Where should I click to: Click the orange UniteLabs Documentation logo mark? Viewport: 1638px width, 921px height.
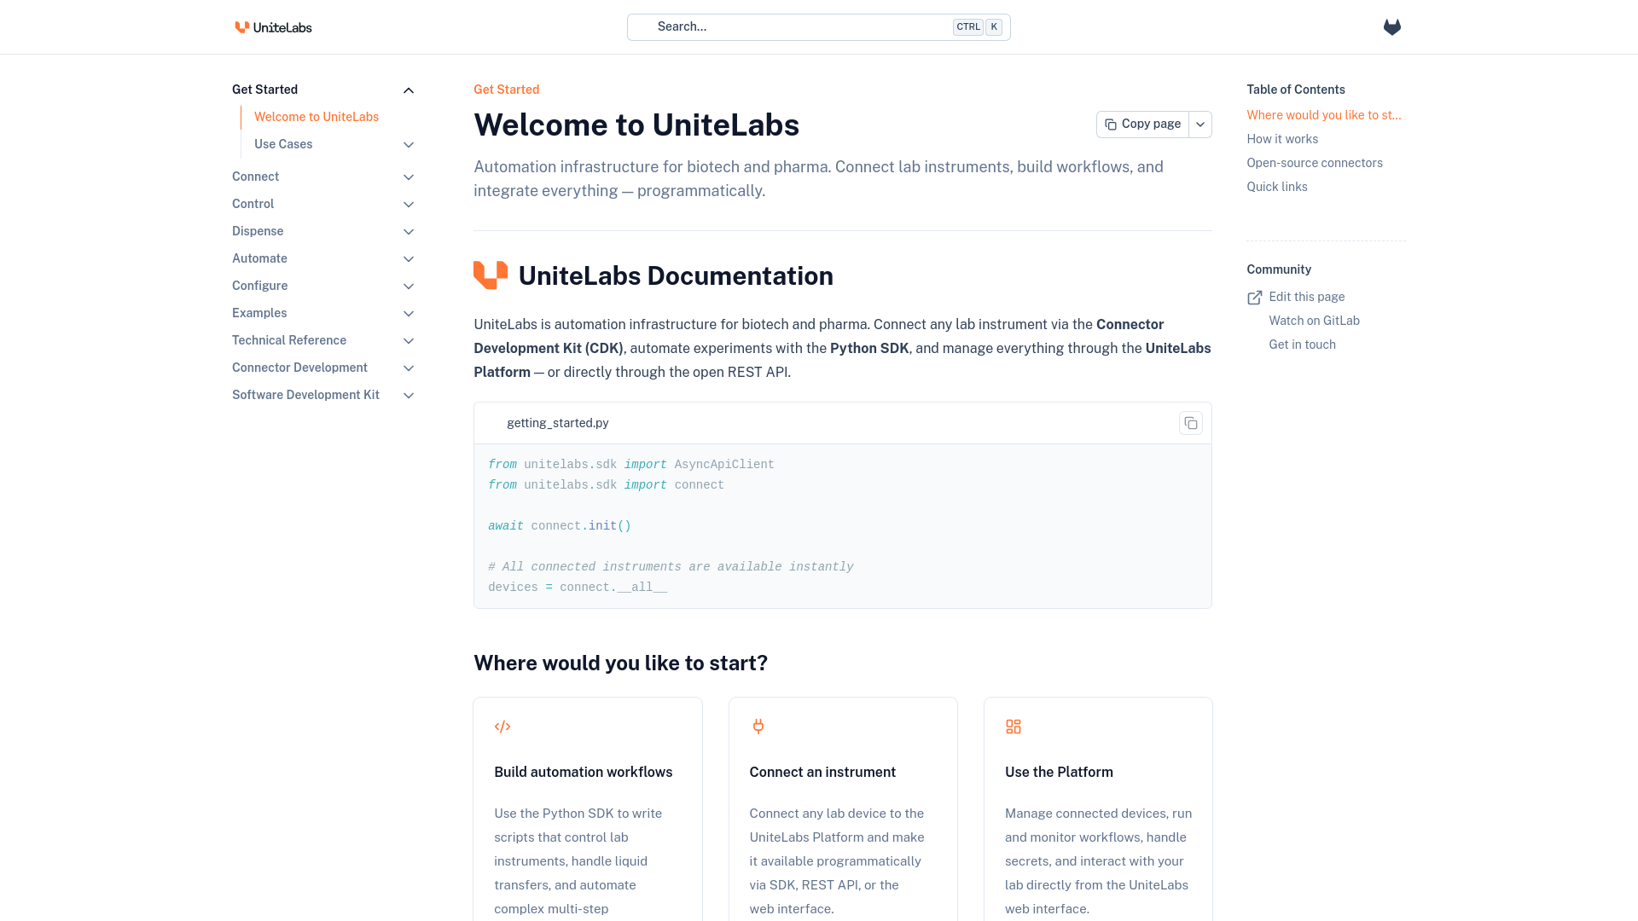click(x=491, y=275)
